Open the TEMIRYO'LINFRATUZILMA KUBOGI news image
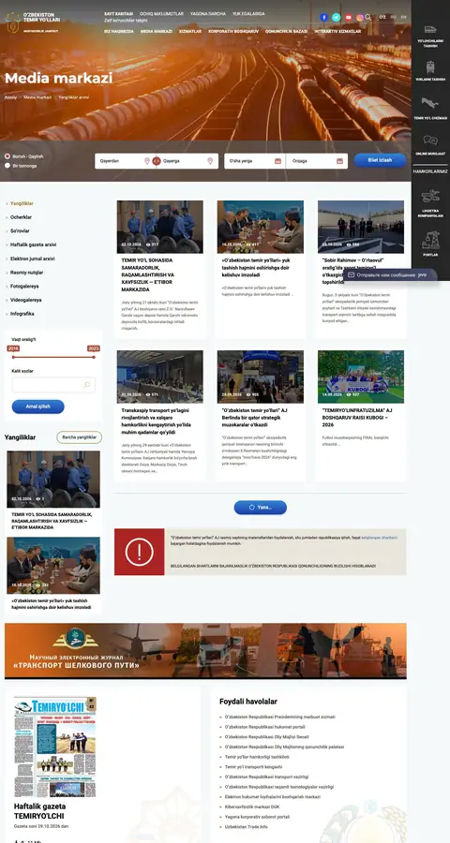450x843 pixels. [361, 377]
